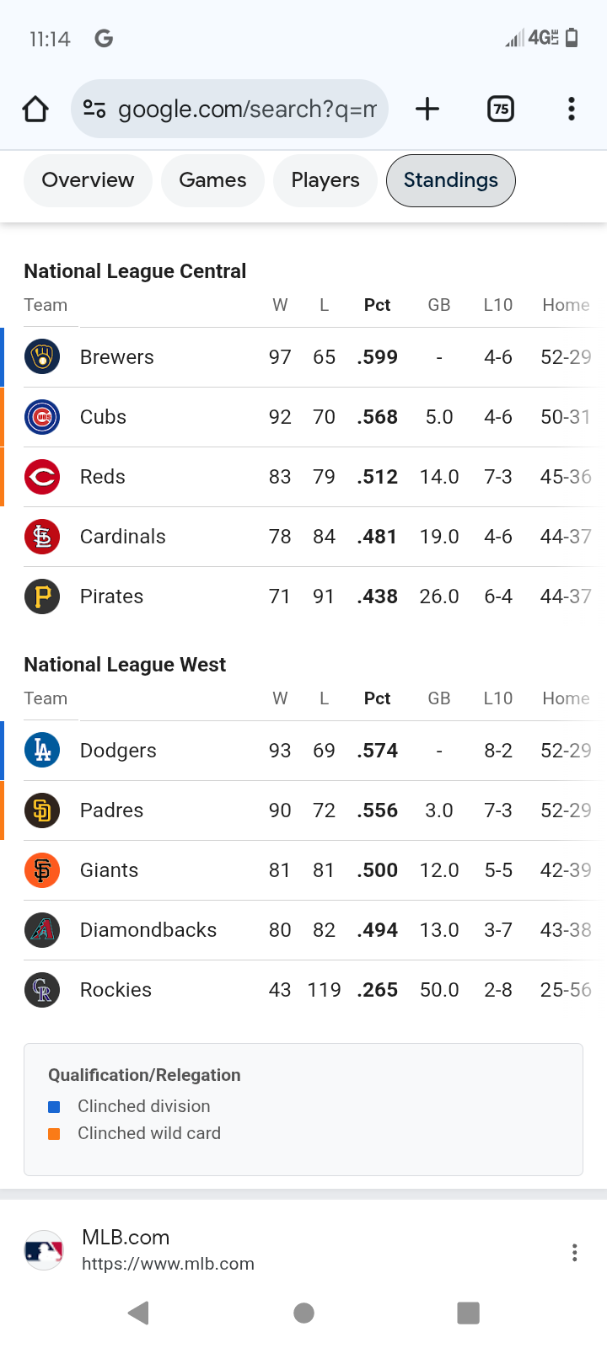Viewport: 607px width, 1348px height.
Task: Open Chrome's three-dot overflow menu
Action: click(x=572, y=109)
